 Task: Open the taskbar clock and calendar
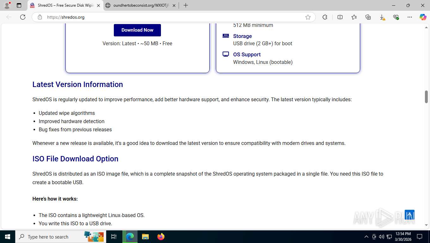pyautogui.click(x=403, y=237)
